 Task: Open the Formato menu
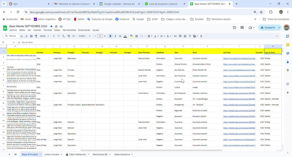(48, 30)
